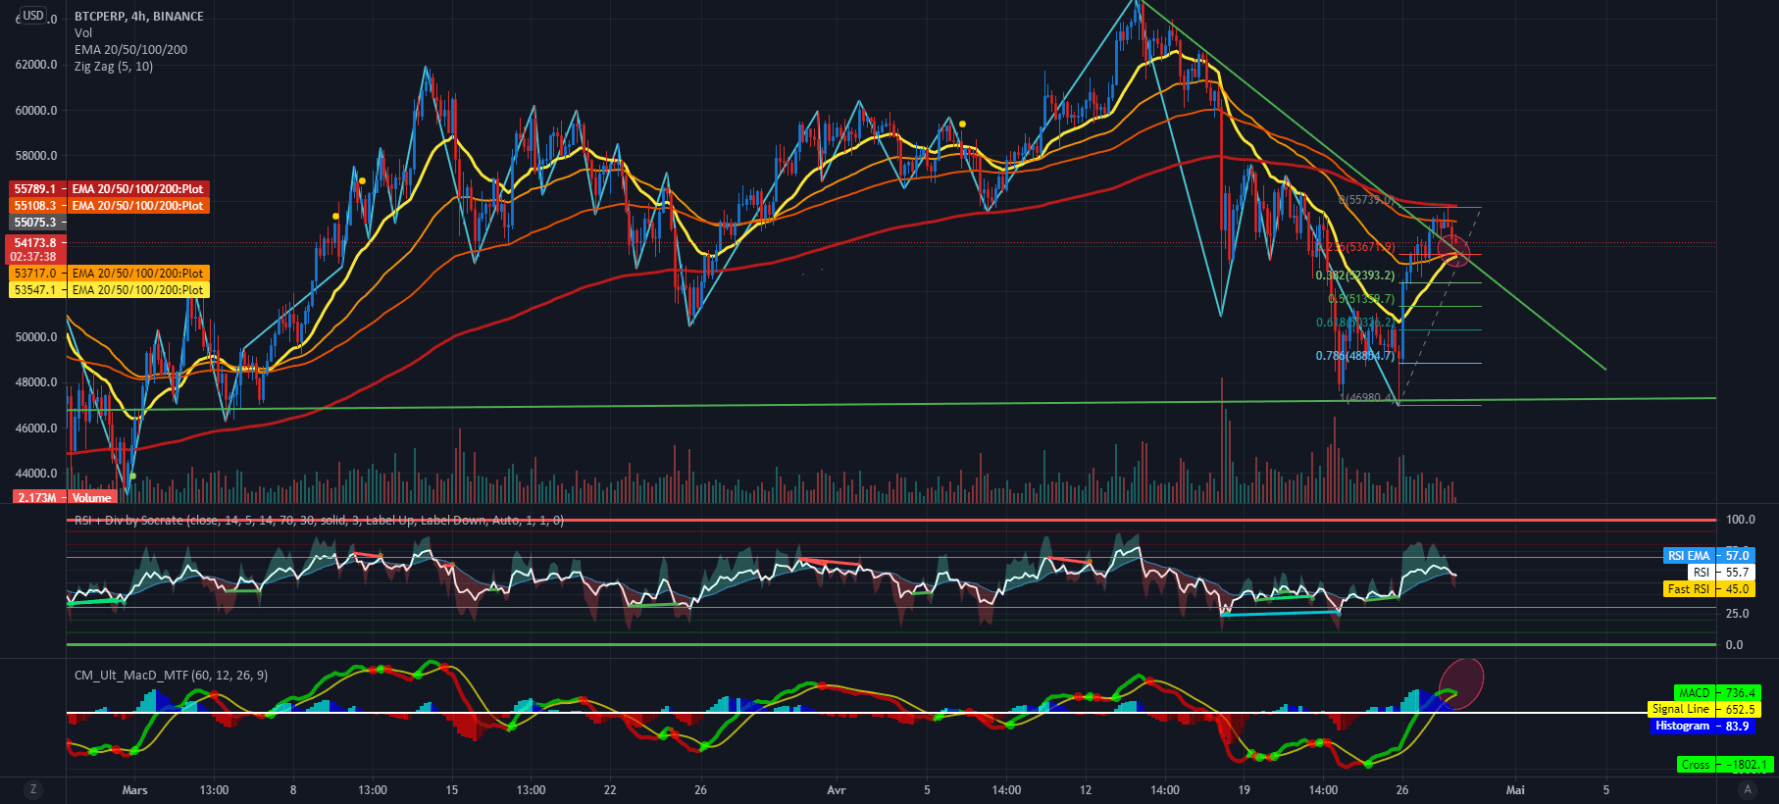Select the EMA 20/50/100/200 legend entry
1779x804 pixels.
point(130,50)
